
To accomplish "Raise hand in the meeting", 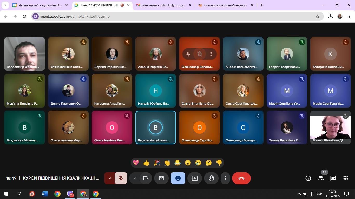I will point(211,178).
